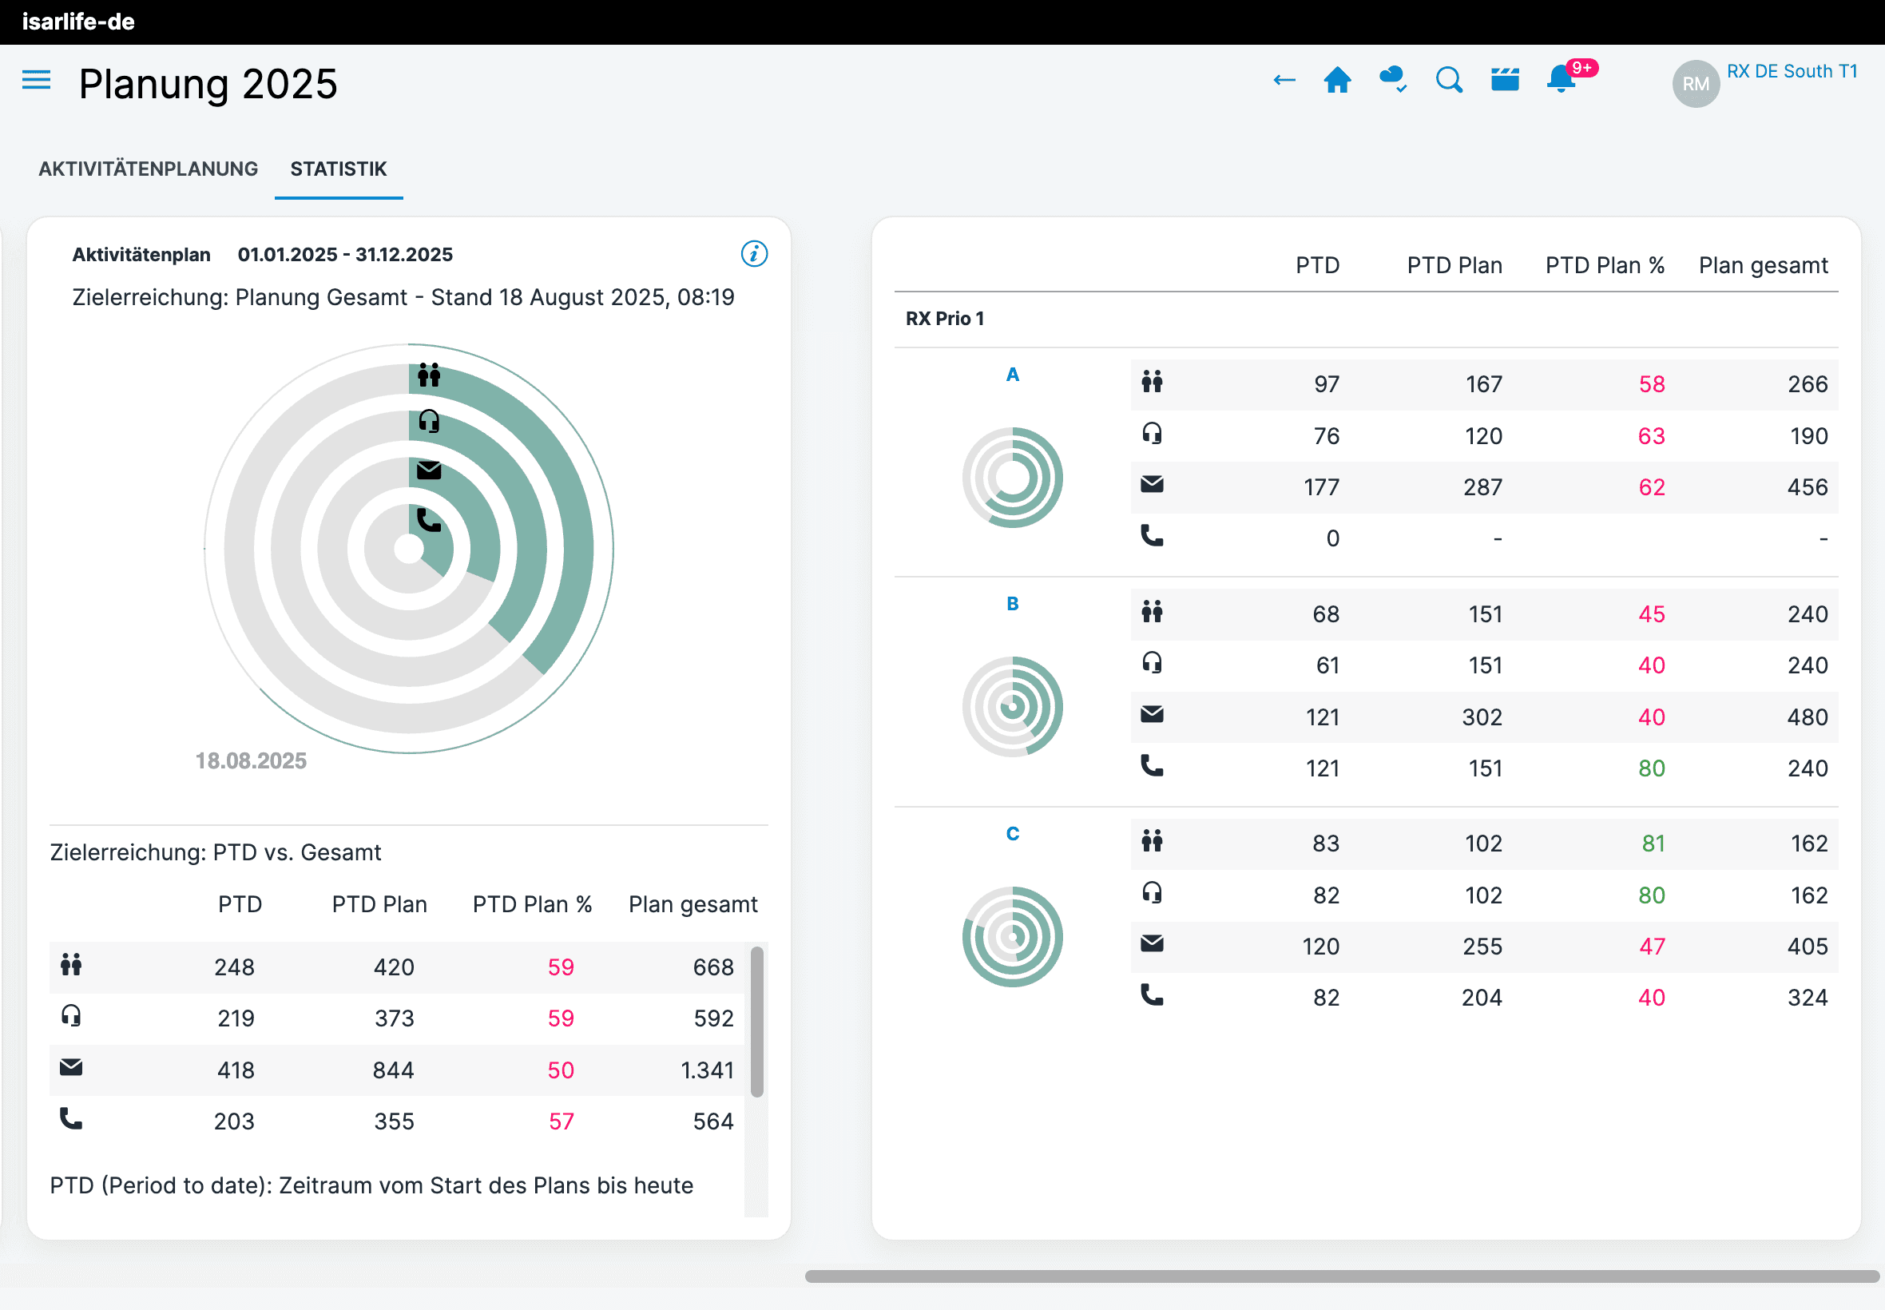Click segment A's small donut chart
Image resolution: width=1885 pixels, height=1310 pixels.
tap(1013, 478)
